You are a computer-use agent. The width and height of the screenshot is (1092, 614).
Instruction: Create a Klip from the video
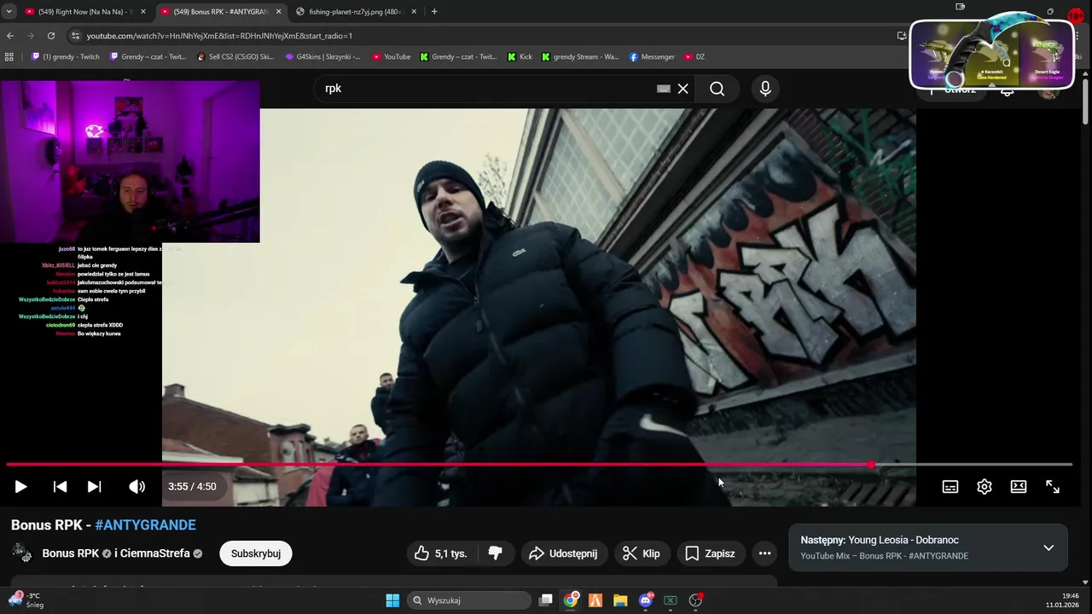pyautogui.click(x=642, y=553)
